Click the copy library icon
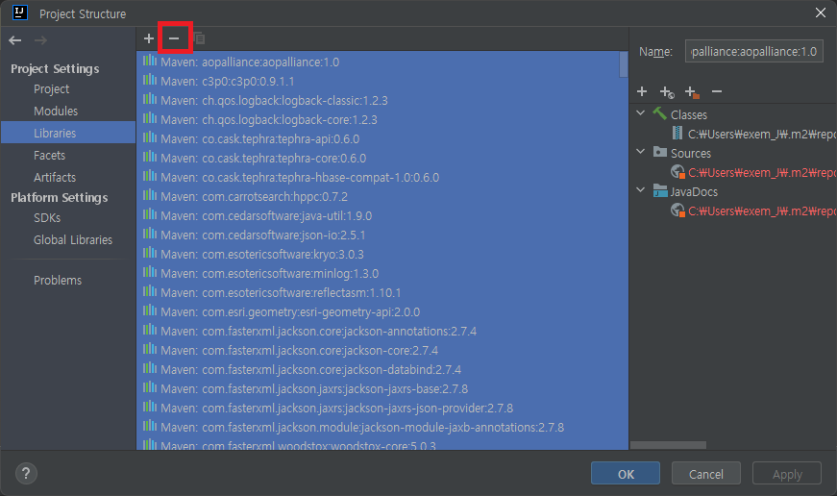Screen dimensions: 837x496 click(199, 38)
